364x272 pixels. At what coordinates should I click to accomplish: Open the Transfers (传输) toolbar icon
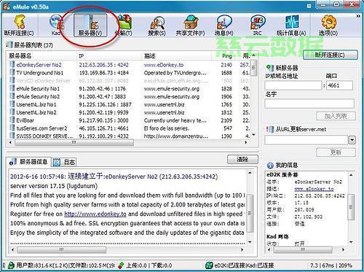[x=124, y=26]
